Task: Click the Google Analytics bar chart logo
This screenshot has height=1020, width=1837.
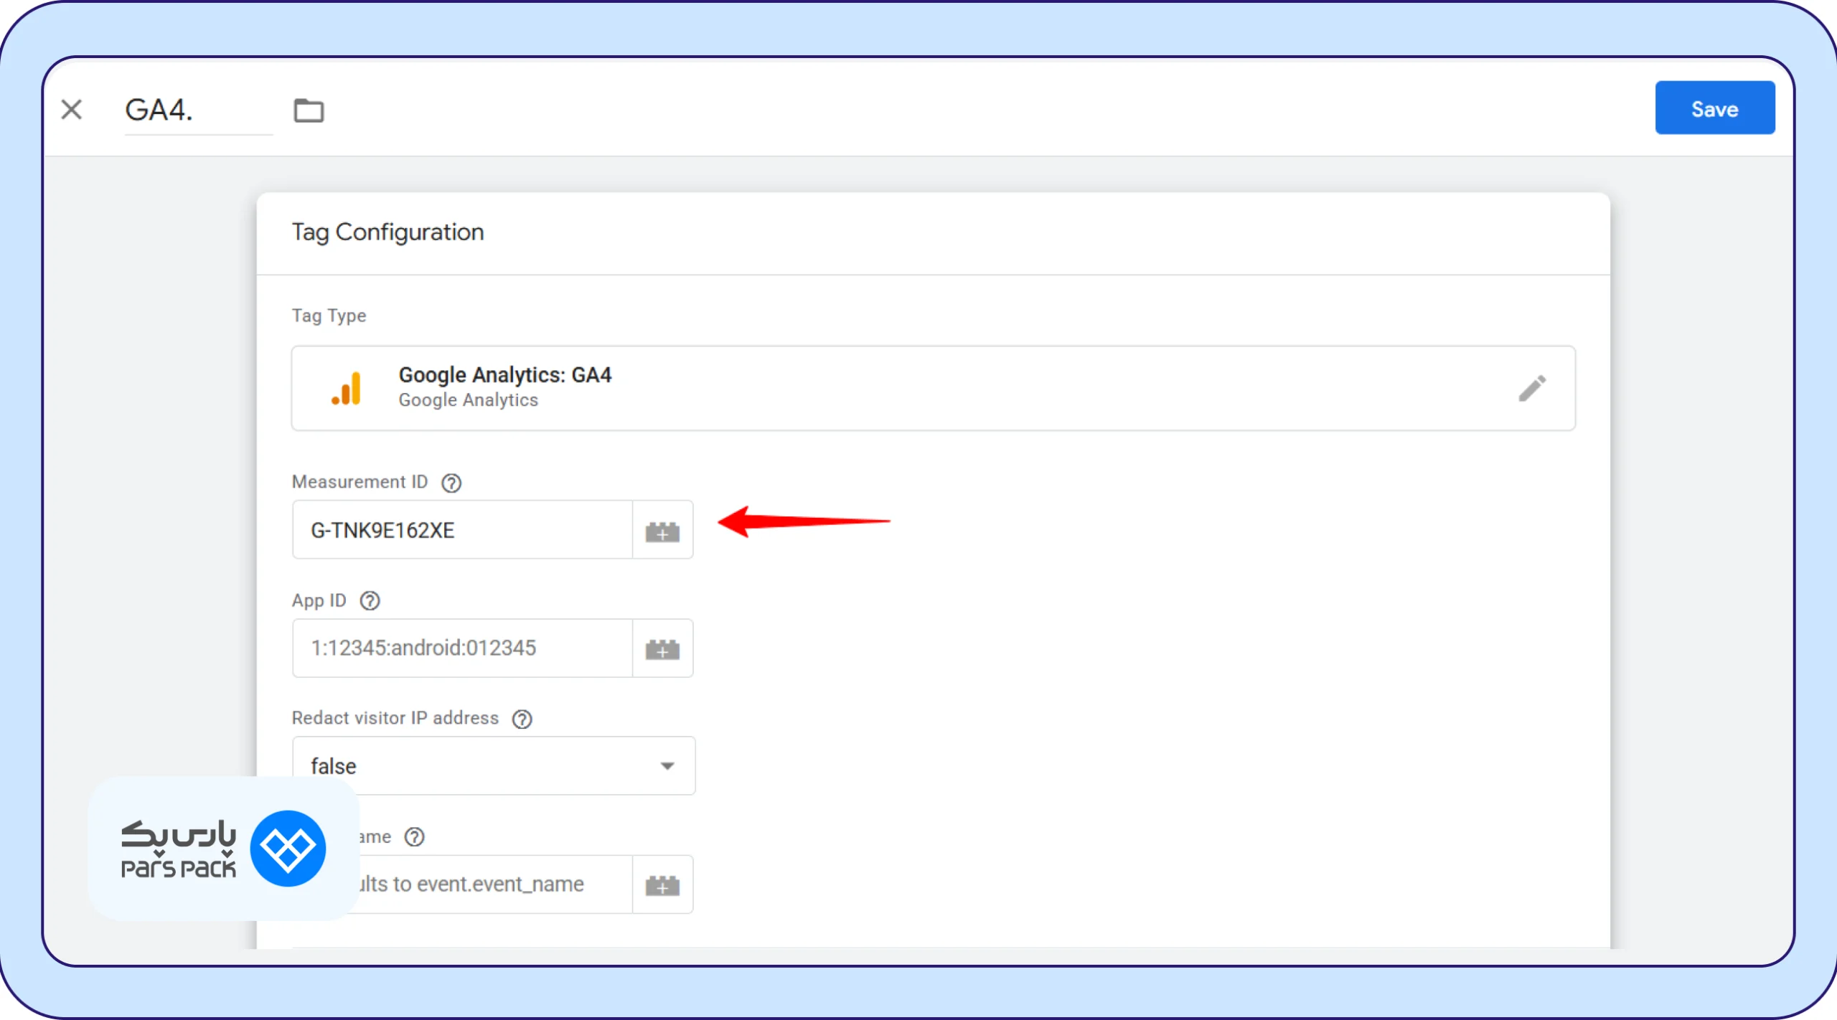Action: coord(347,388)
